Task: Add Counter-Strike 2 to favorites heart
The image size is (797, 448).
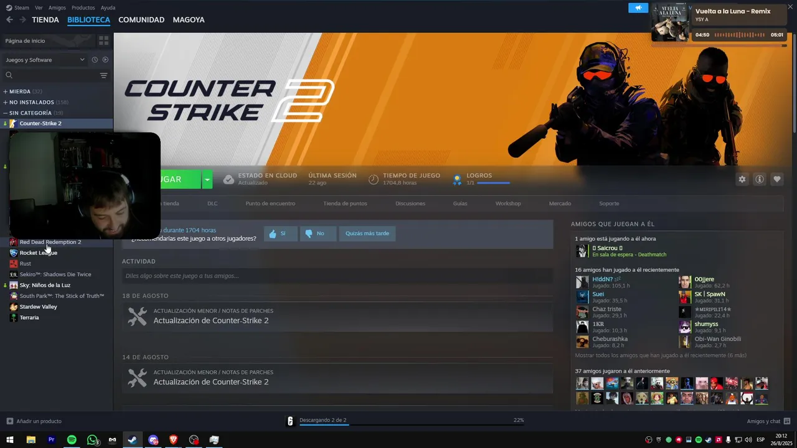Action: (x=777, y=179)
